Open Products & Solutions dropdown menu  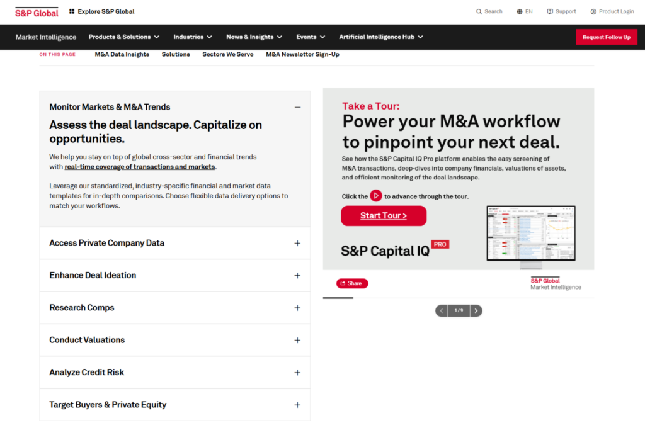click(x=124, y=37)
